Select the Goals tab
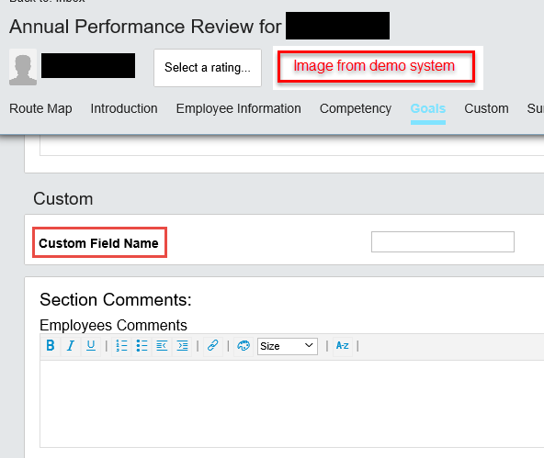Viewport: 544px width, 458px height. [428, 108]
